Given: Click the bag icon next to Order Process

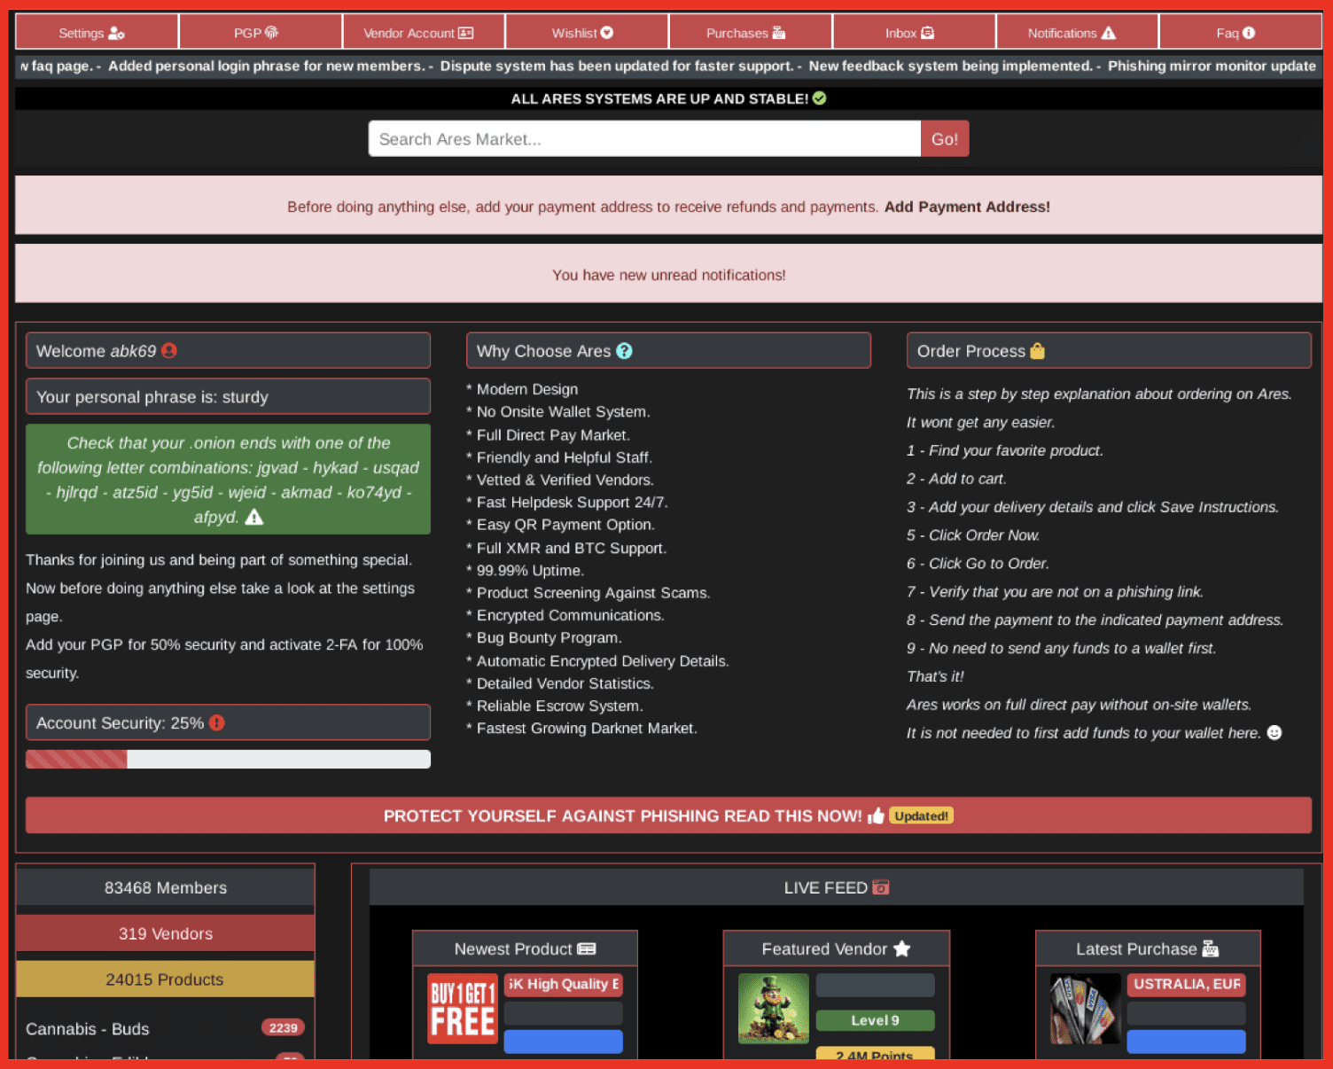Looking at the screenshot, I should click(1037, 351).
